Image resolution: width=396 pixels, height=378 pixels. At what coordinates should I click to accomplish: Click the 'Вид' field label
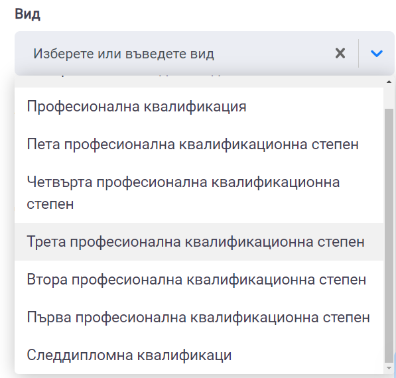[27, 14]
